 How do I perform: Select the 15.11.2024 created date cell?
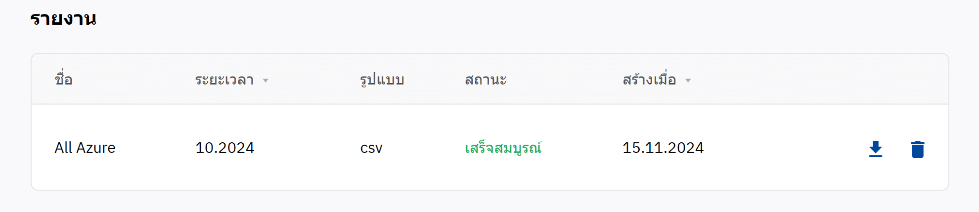click(x=663, y=148)
